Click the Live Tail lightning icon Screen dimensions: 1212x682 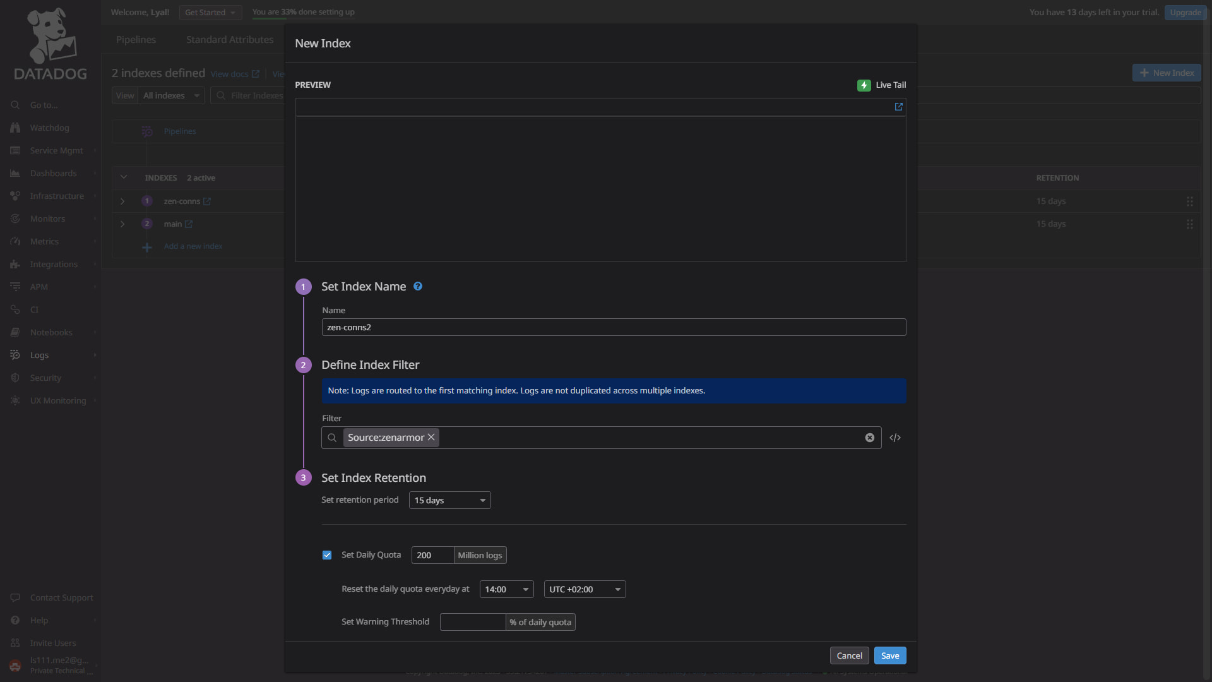[864, 85]
